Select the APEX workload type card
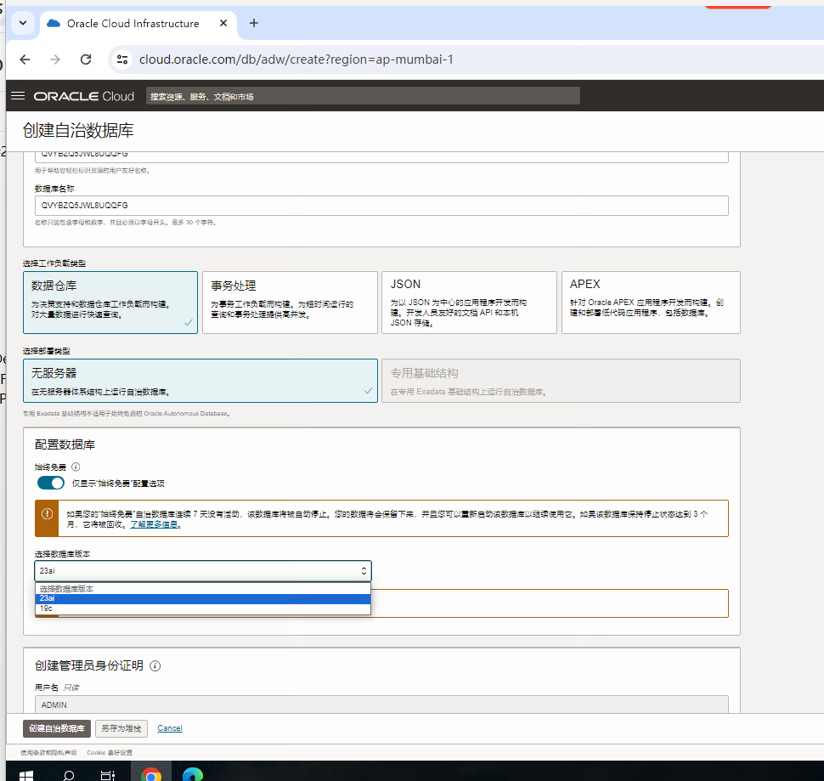 click(x=651, y=303)
